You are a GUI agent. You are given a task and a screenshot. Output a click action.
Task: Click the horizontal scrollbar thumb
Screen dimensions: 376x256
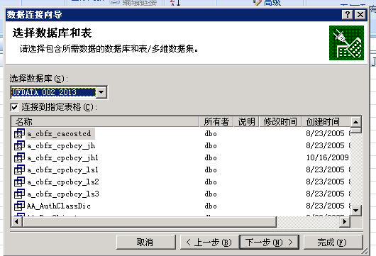click(x=149, y=221)
